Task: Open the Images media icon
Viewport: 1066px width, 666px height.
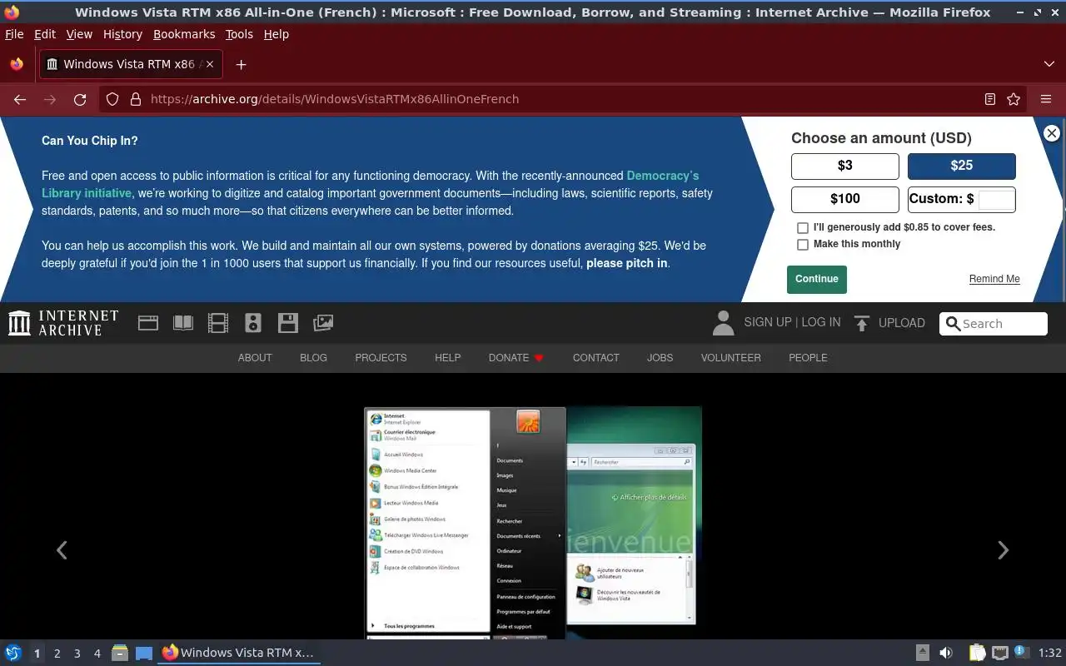Action: pos(323,323)
